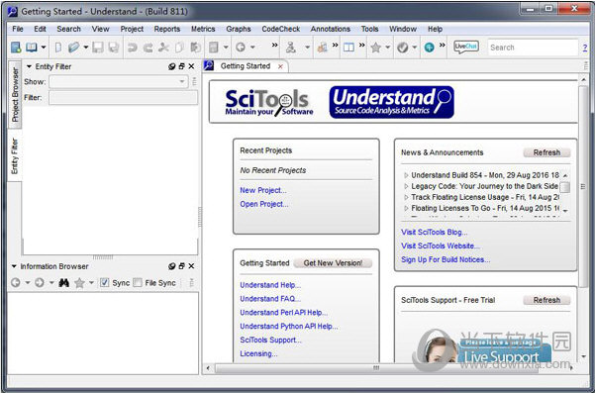This screenshot has width=595, height=393.
Task: Open the Metrics menu
Action: [x=203, y=29]
